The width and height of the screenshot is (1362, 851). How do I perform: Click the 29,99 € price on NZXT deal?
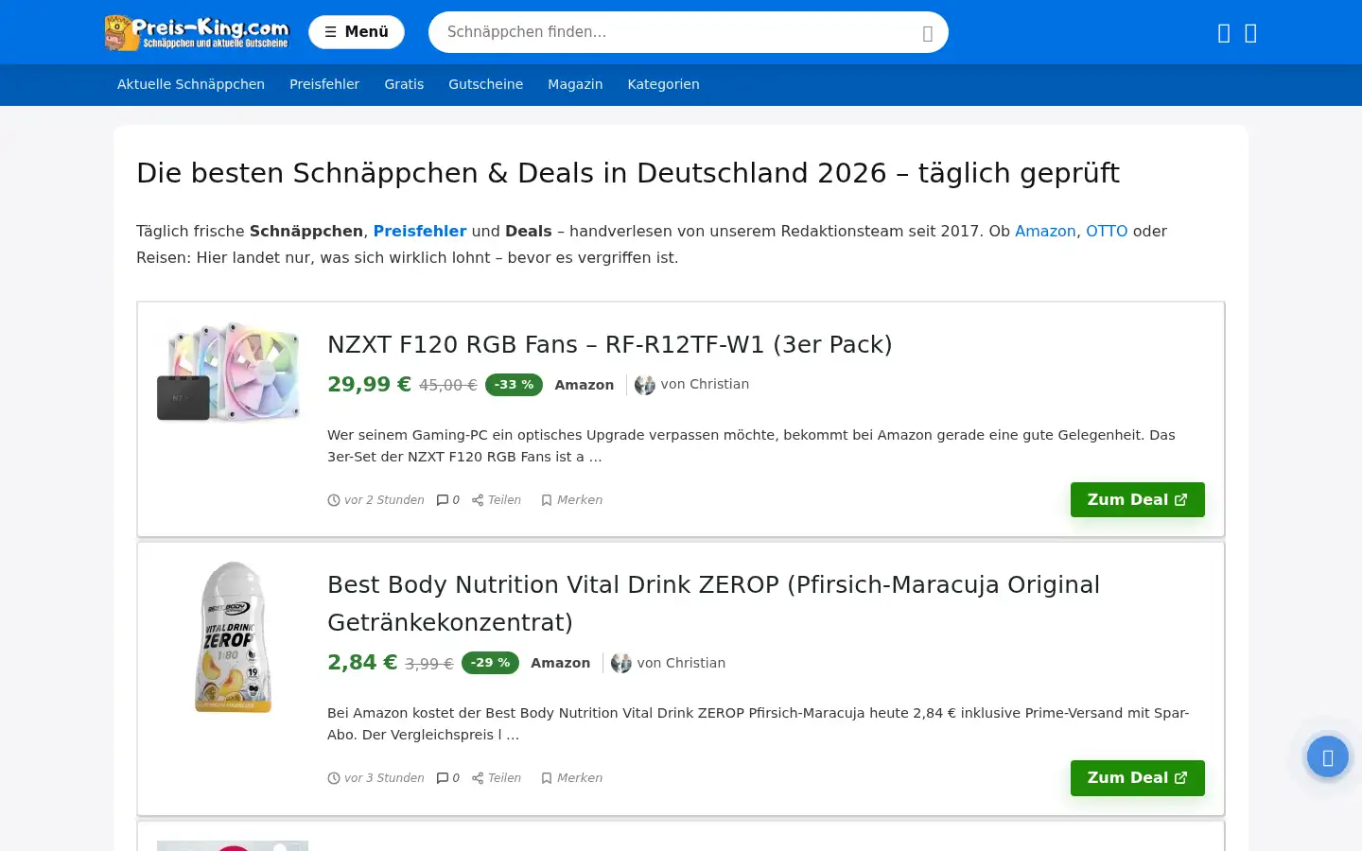[369, 384]
